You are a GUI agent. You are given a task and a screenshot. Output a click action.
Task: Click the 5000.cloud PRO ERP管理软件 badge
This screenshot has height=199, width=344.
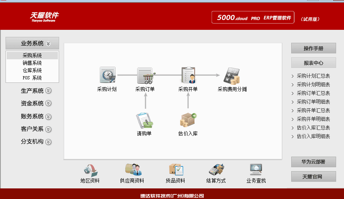pyautogui.click(x=253, y=17)
